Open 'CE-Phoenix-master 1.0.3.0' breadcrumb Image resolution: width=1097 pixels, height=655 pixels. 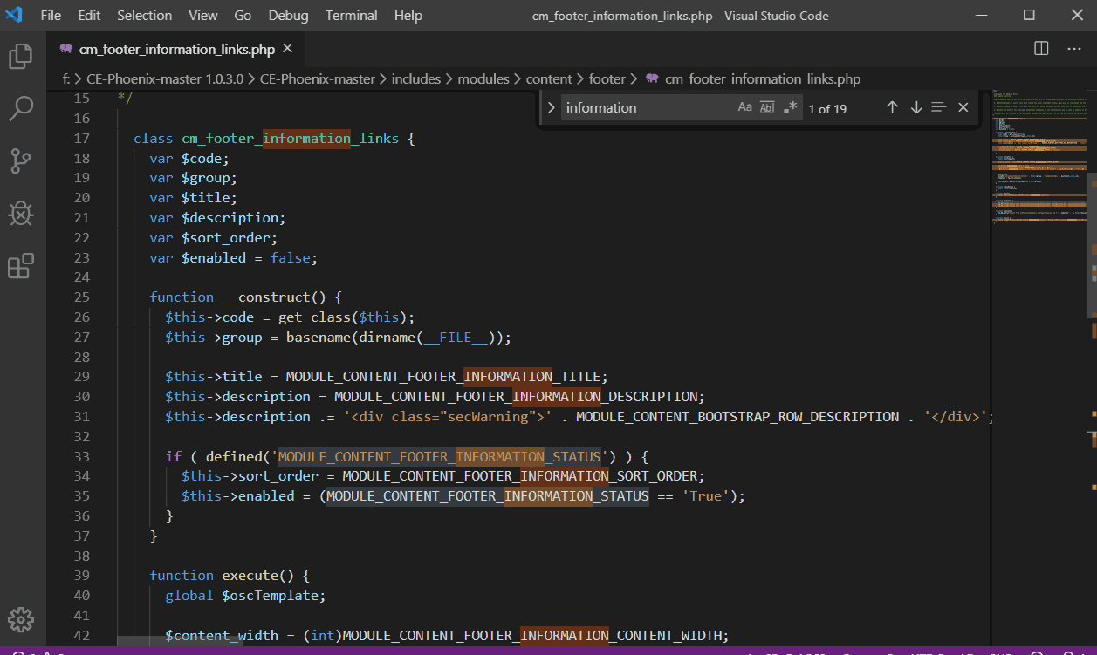coord(163,78)
